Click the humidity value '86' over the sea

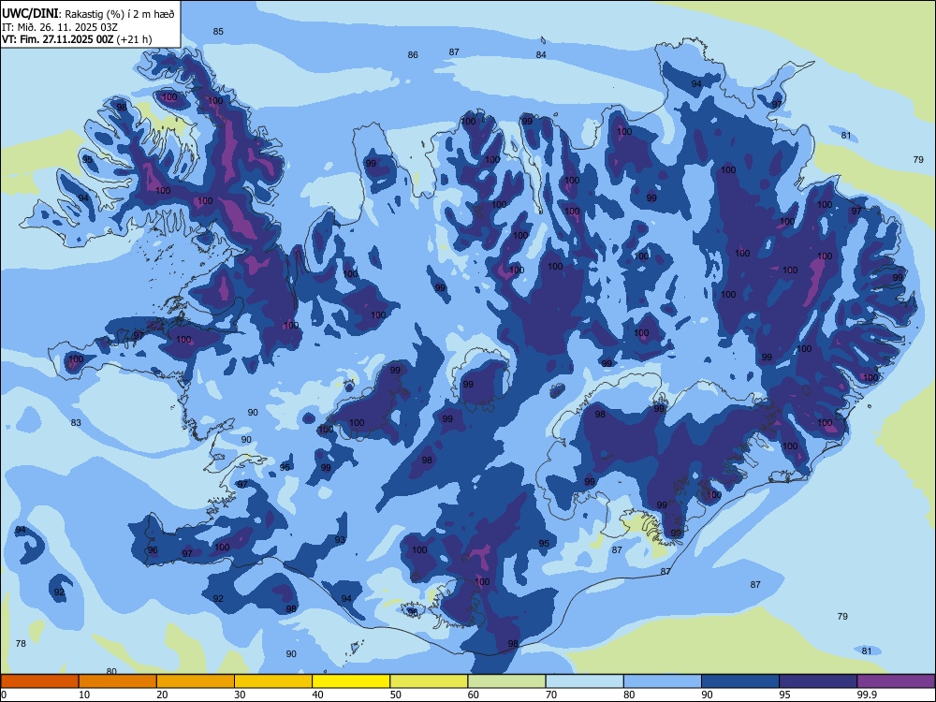pos(413,55)
